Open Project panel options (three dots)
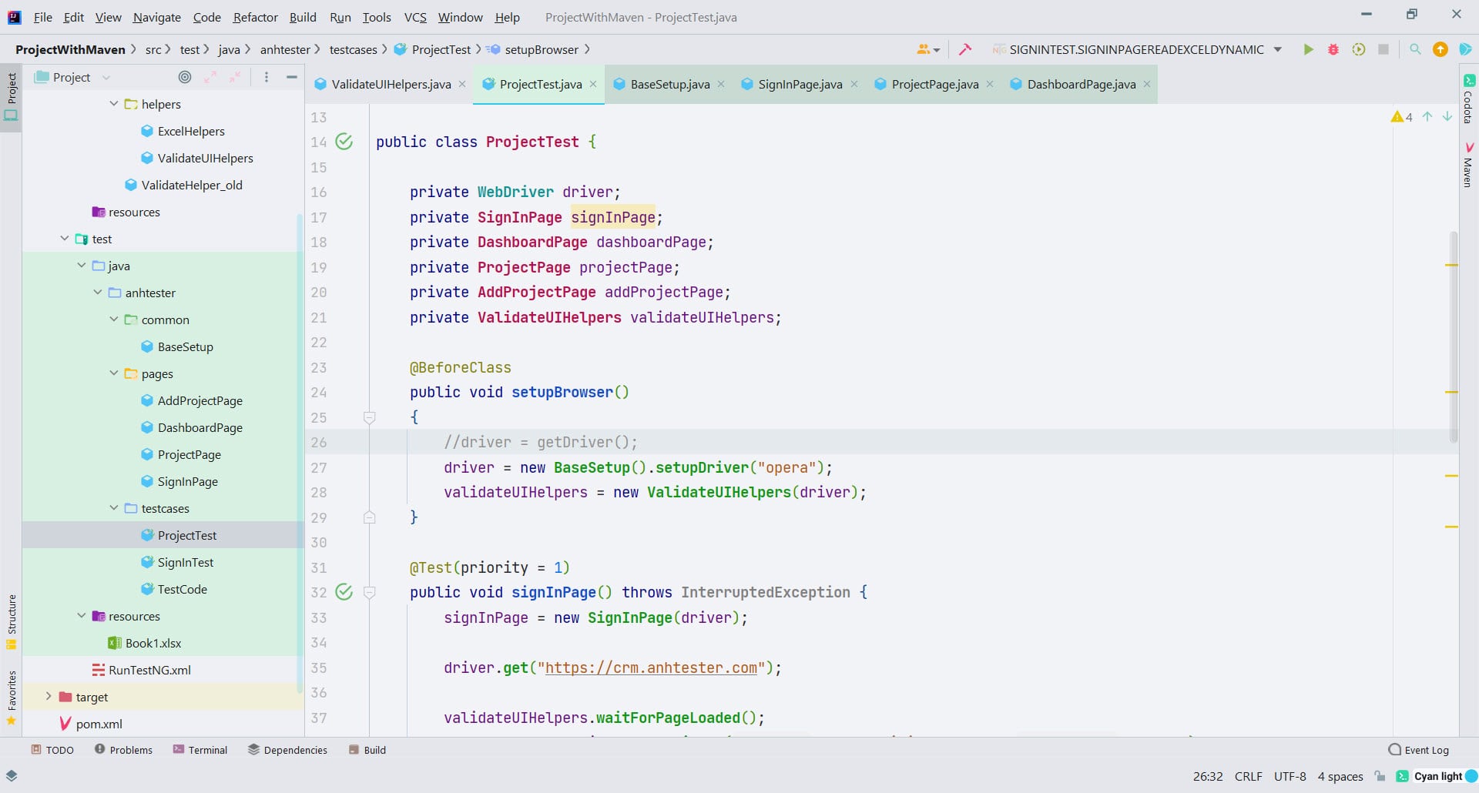The height and width of the screenshot is (793, 1479). tap(267, 77)
